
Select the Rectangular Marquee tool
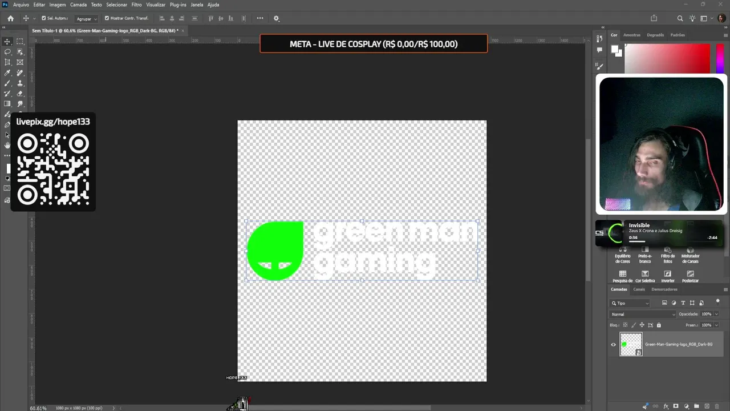(x=20, y=42)
